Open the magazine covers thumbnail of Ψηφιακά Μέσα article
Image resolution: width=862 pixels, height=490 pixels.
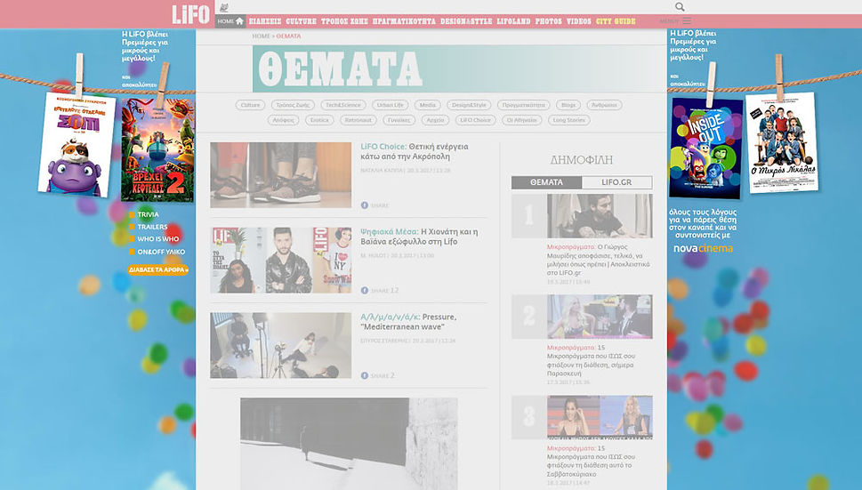281,261
